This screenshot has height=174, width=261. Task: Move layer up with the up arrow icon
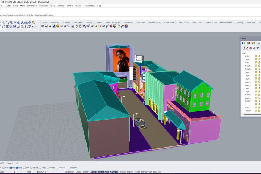coord(254,48)
